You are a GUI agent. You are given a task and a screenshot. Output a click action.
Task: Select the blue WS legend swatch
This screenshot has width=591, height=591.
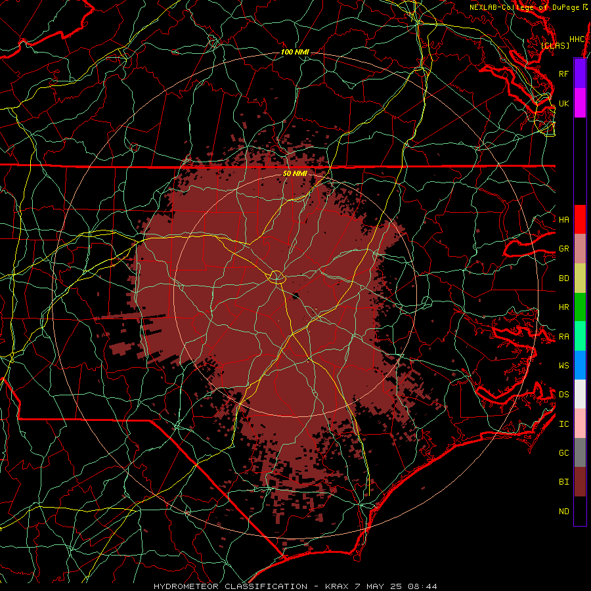click(x=580, y=365)
